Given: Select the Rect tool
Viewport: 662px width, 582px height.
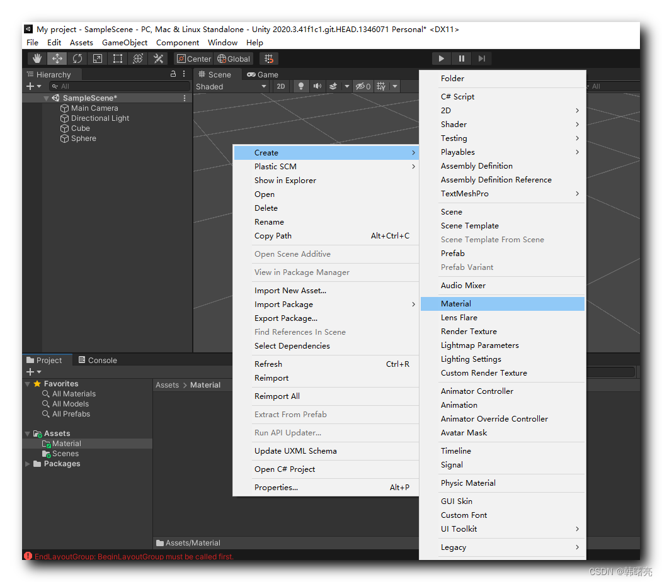Looking at the screenshot, I should pos(118,59).
